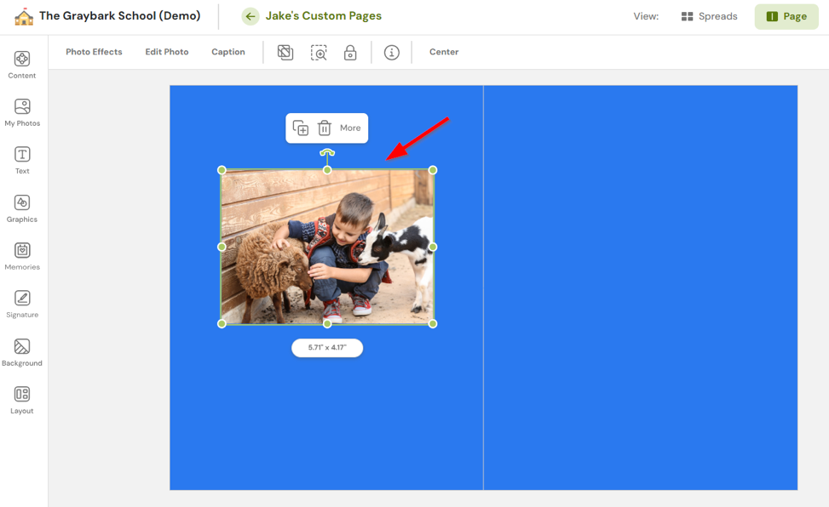Click the 5.71 x 4.17 dimensions badge
The width and height of the screenshot is (829, 507).
click(327, 348)
